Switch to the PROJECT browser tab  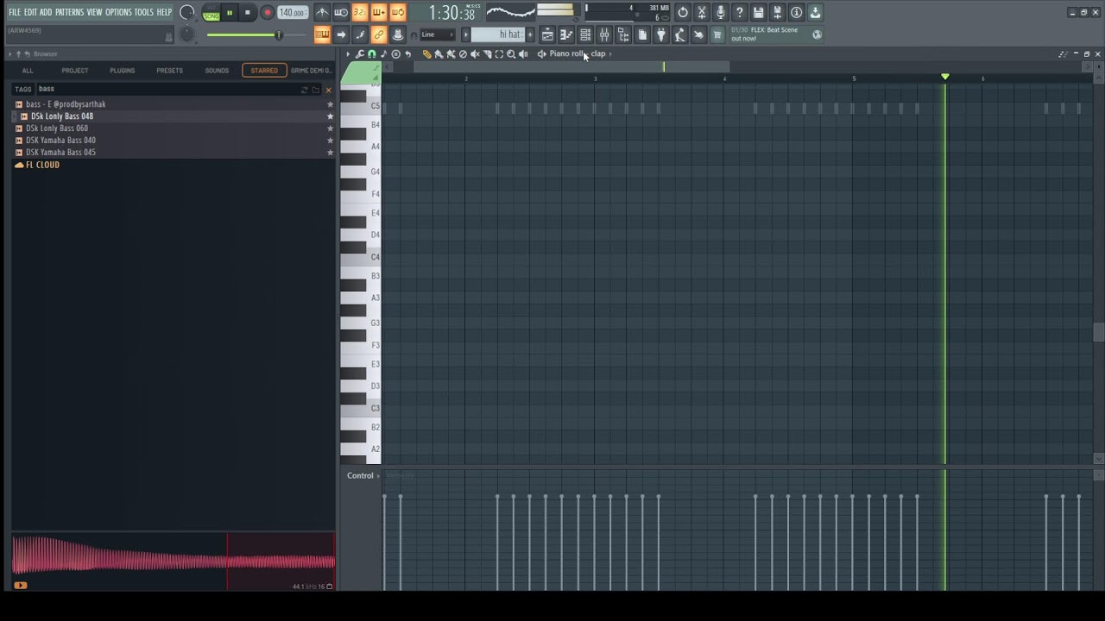(74, 70)
